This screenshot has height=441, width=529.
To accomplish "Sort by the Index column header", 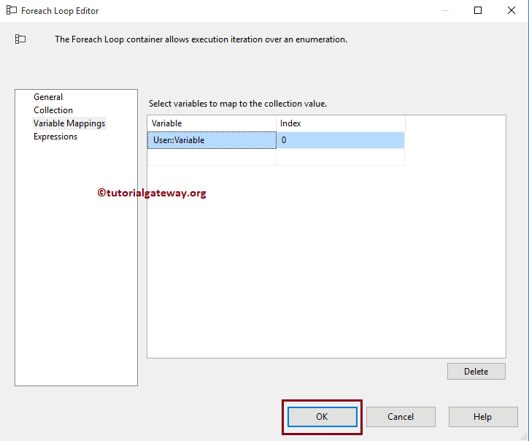I will (341, 123).
